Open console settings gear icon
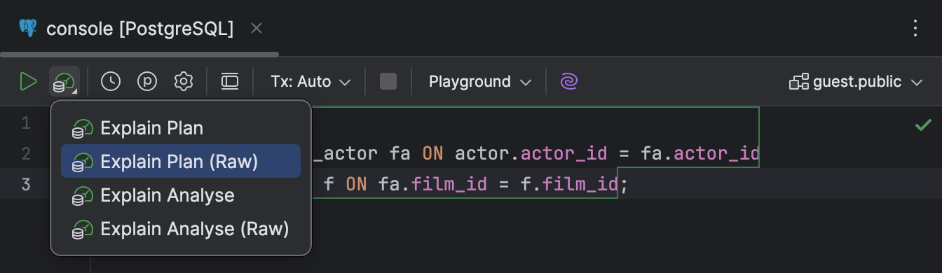942x273 pixels. tap(184, 81)
